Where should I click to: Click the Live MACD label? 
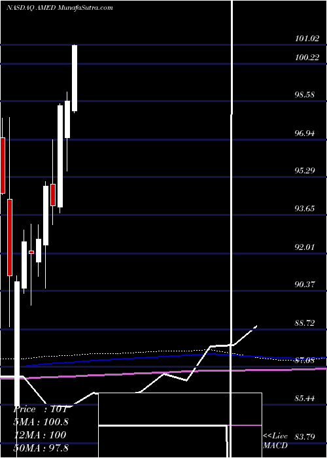(275, 441)
